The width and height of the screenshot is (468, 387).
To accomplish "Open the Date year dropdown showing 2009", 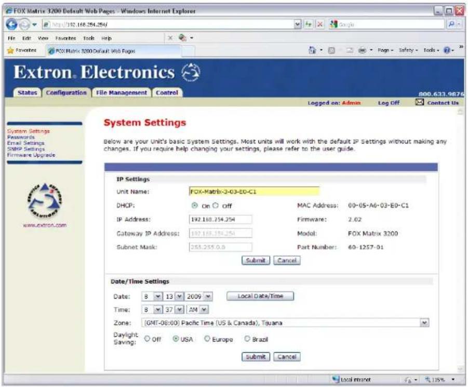I will (208, 296).
